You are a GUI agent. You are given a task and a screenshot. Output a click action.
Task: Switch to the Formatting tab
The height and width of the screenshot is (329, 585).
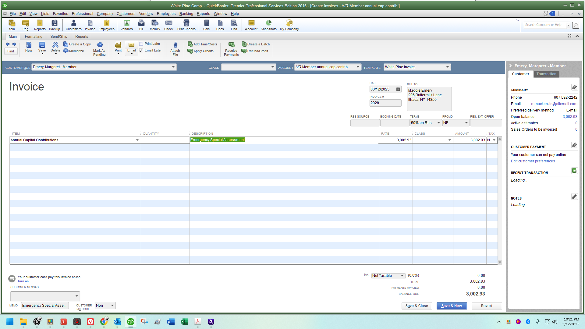pos(34,37)
